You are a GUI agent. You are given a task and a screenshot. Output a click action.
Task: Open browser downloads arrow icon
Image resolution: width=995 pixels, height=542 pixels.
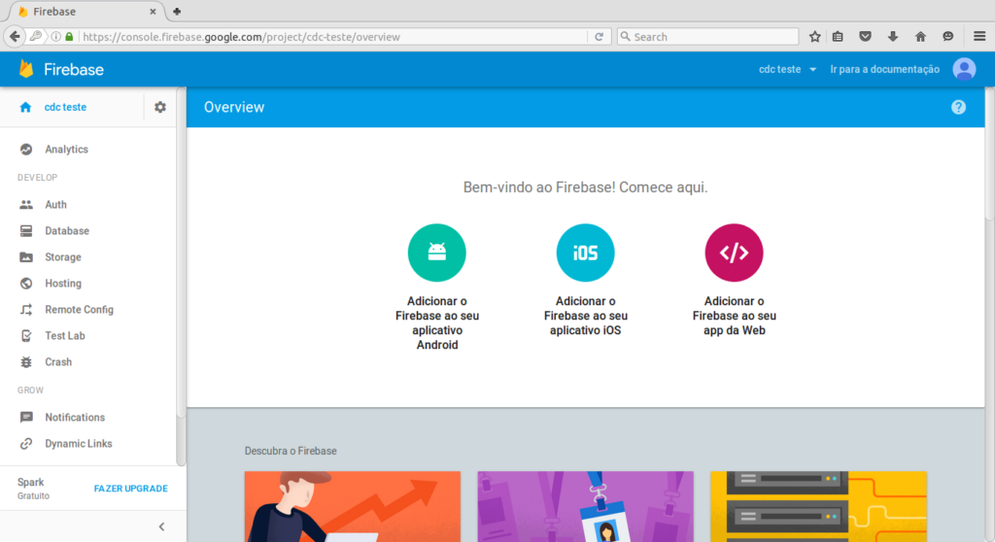click(892, 37)
